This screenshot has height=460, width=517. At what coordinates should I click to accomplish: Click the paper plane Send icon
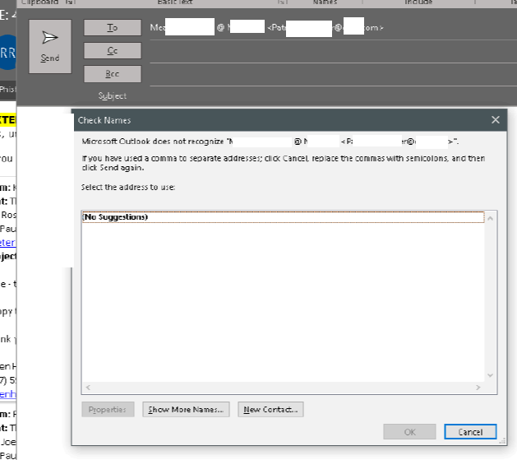coord(50,37)
